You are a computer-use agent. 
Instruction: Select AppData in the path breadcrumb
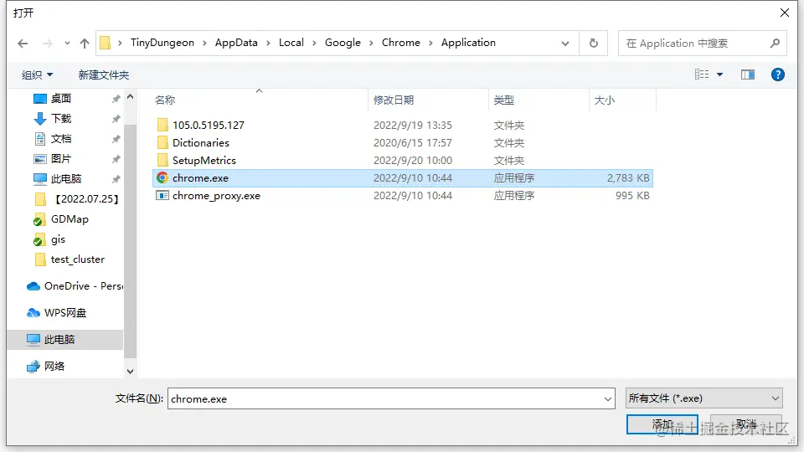[x=236, y=43]
